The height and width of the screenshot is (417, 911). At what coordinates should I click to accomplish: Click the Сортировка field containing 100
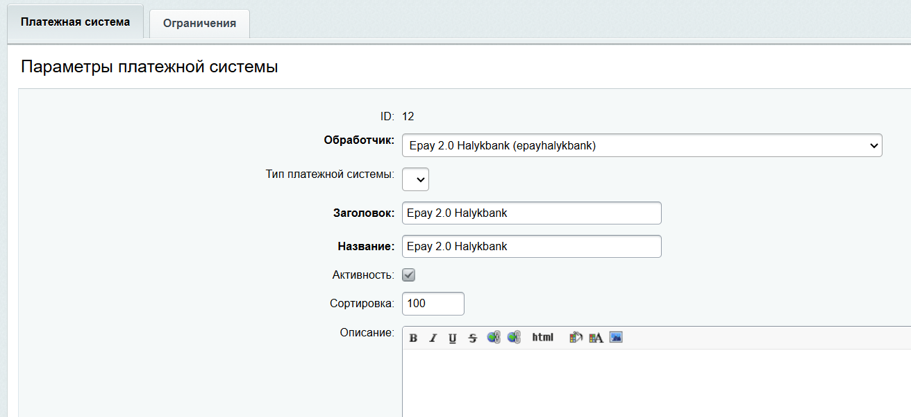click(x=433, y=304)
